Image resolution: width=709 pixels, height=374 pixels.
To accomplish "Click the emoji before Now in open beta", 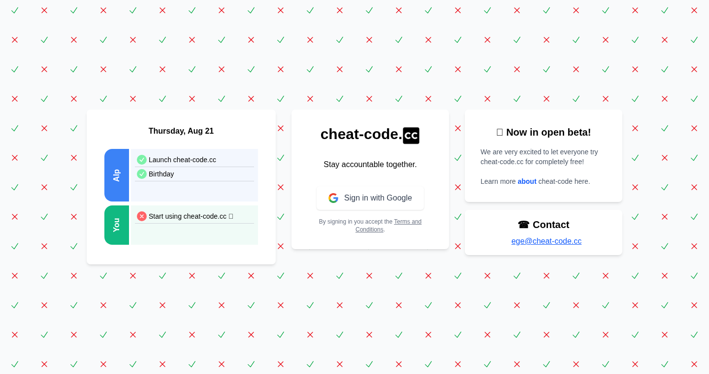I will coord(500,132).
